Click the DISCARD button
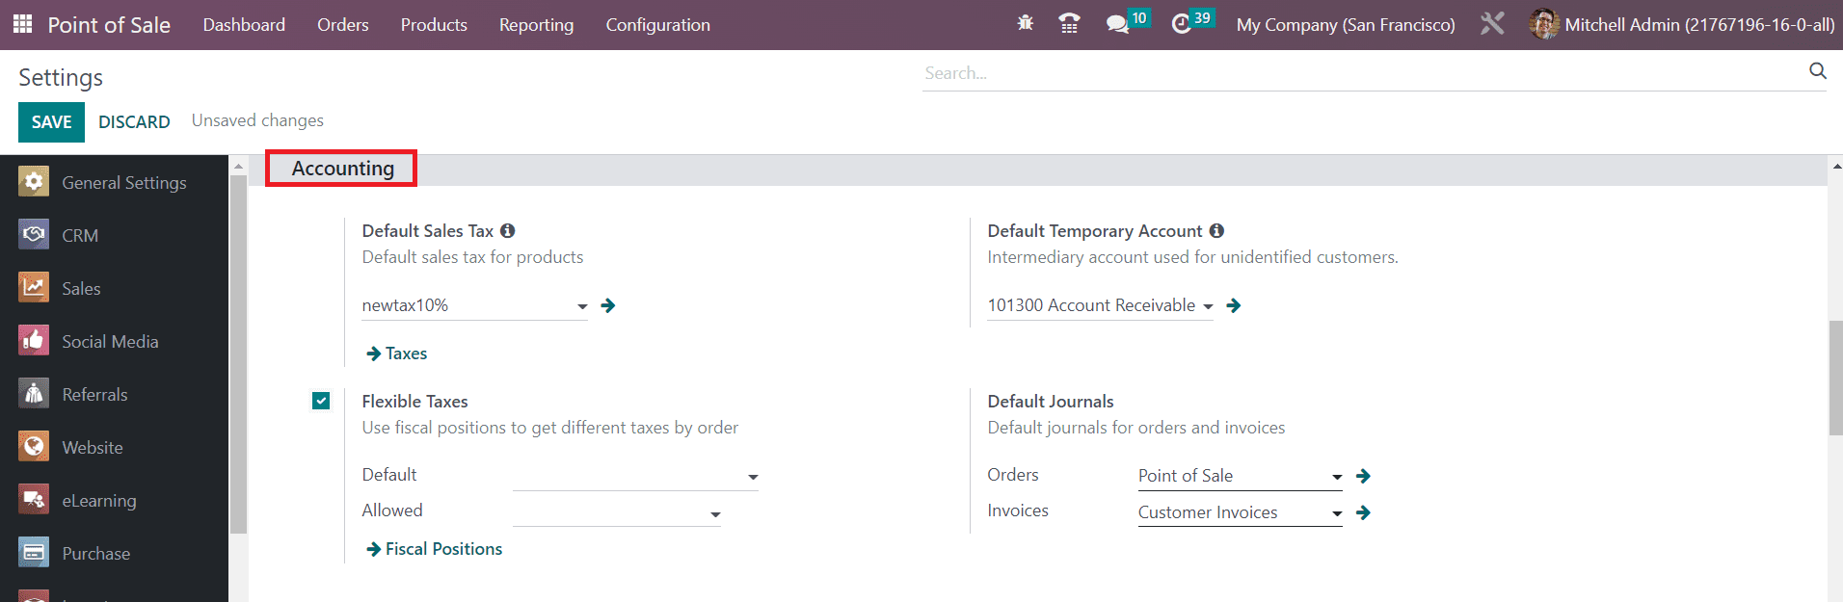 tap(134, 122)
